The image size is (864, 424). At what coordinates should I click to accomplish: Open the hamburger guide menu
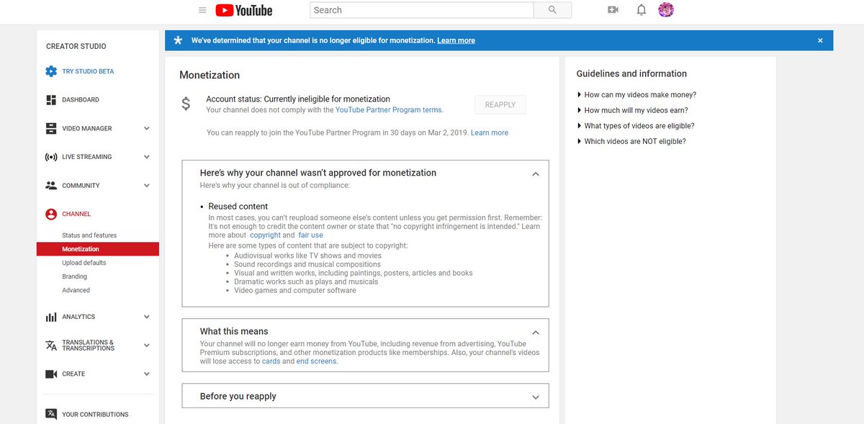coord(202,10)
